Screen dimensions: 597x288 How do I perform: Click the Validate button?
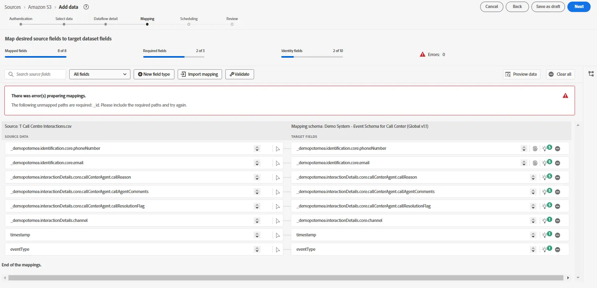point(240,74)
